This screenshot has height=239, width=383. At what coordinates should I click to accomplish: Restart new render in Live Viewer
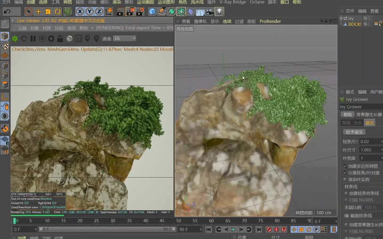(24, 39)
